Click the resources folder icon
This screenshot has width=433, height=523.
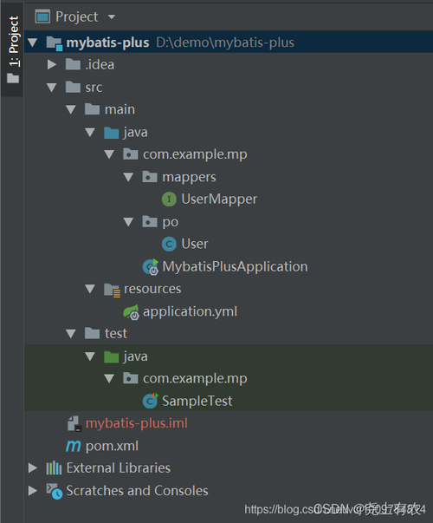(x=112, y=290)
